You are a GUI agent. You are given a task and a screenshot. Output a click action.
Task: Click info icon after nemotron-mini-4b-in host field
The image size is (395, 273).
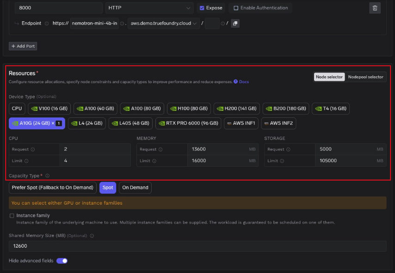pyautogui.click(x=122, y=24)
